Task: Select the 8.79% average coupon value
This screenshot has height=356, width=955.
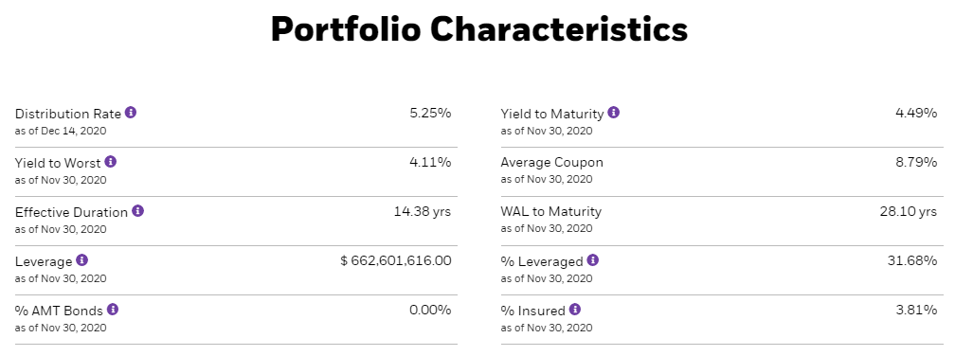Action: click(x=916, y=163)
